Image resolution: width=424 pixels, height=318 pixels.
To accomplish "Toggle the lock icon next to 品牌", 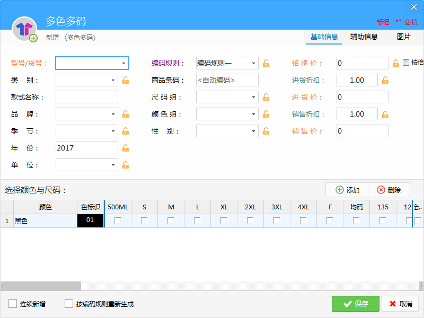I will (126, 114).
